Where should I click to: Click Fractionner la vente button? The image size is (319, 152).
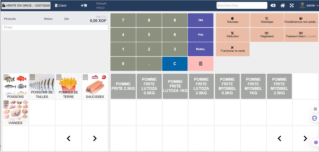(x=233, y=49)
